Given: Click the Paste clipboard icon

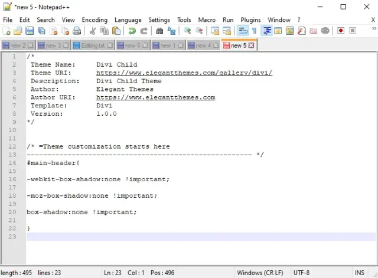Looking at the screenshot, I should click(x=116, y=31).
